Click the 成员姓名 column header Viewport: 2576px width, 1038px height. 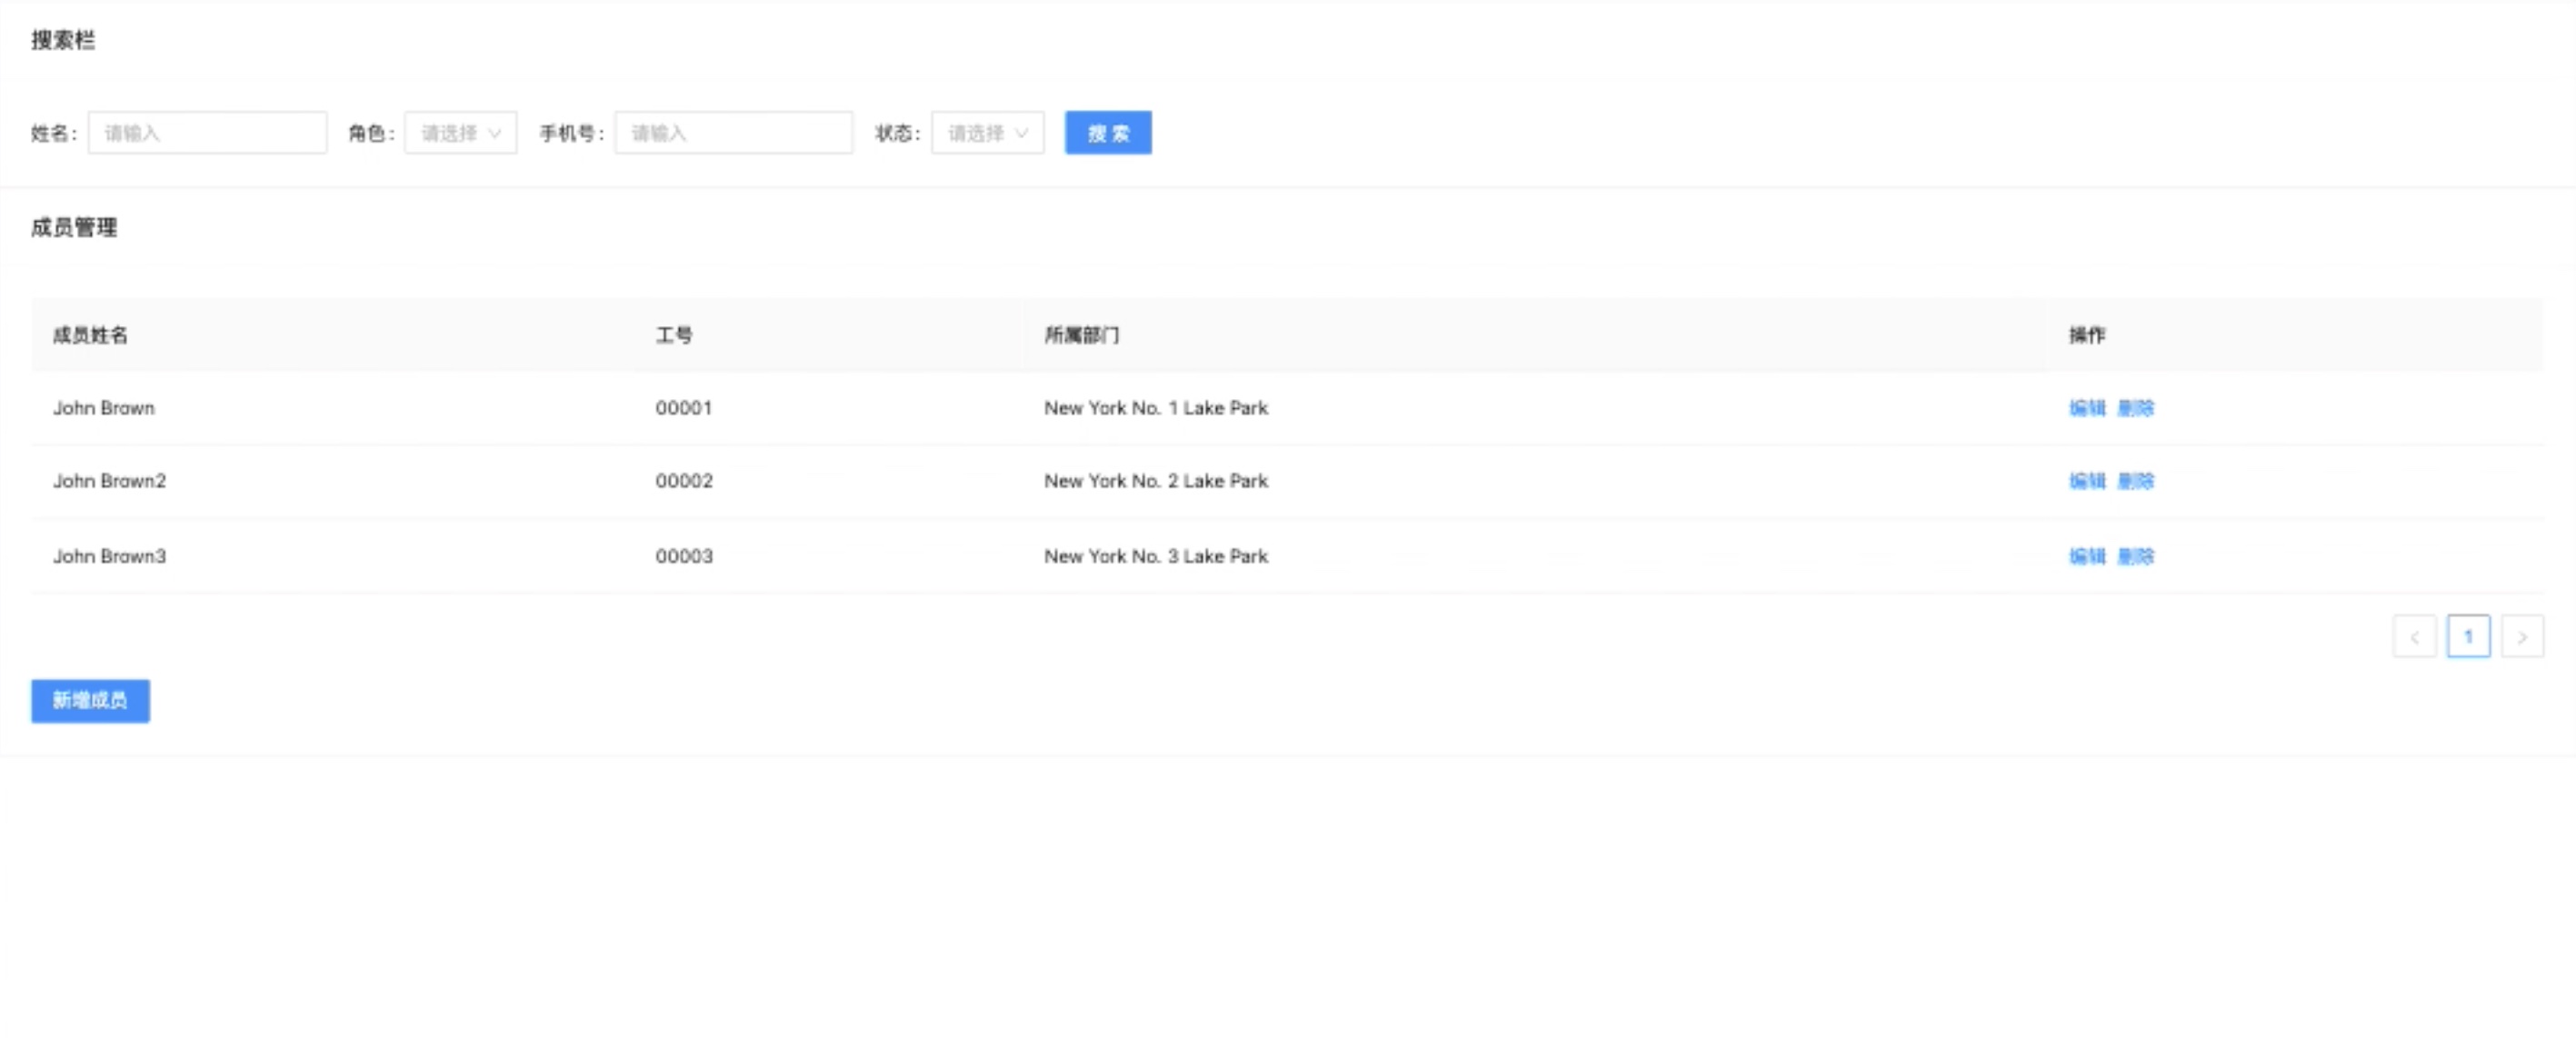click(90, 335)
